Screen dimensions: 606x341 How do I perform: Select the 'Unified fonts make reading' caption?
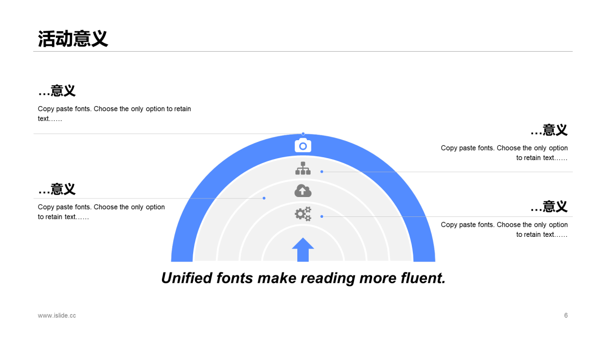303,278
